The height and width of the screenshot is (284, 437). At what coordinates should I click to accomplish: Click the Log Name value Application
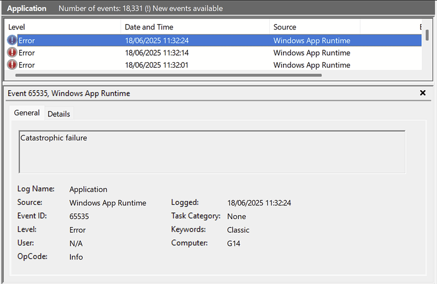[x=88, y=190]
